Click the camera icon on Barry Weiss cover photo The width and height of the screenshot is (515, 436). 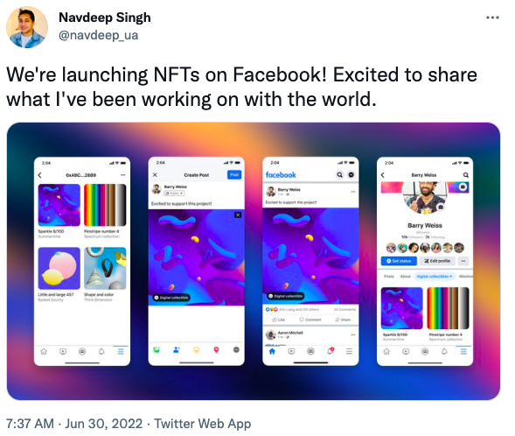click(x=463, y=186)
